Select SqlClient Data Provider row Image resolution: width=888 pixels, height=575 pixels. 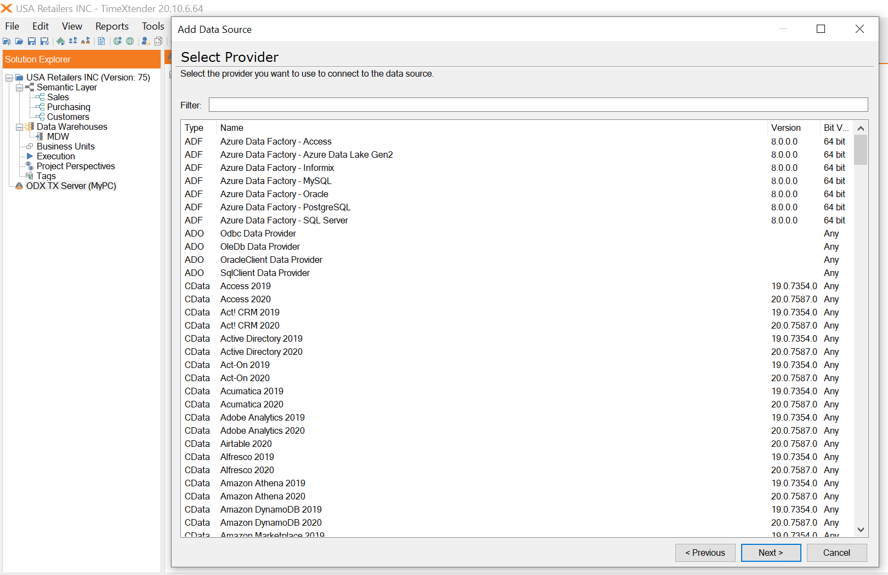[517, 273]
